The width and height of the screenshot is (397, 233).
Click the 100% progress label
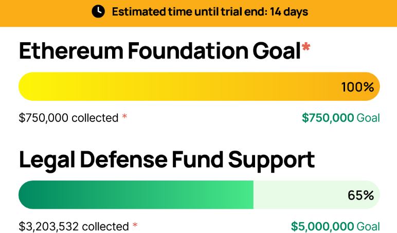[357, 87]
